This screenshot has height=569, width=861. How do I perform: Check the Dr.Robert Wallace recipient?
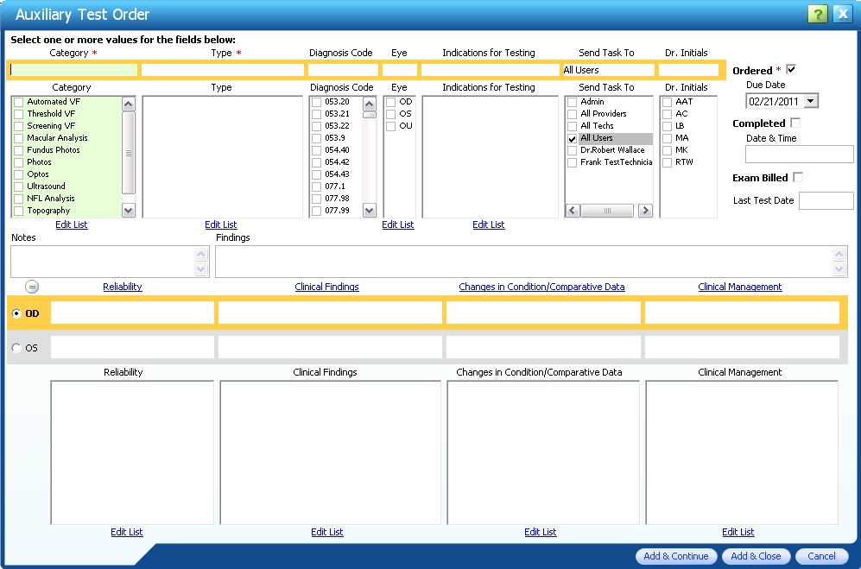point(573,150)
